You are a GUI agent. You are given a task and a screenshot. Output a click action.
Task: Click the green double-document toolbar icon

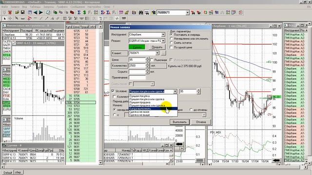tap(55, 12)
